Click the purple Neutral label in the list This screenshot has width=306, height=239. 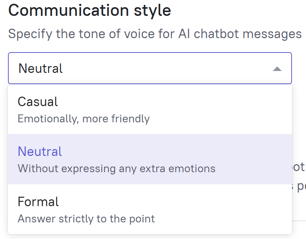click(39, 151)
